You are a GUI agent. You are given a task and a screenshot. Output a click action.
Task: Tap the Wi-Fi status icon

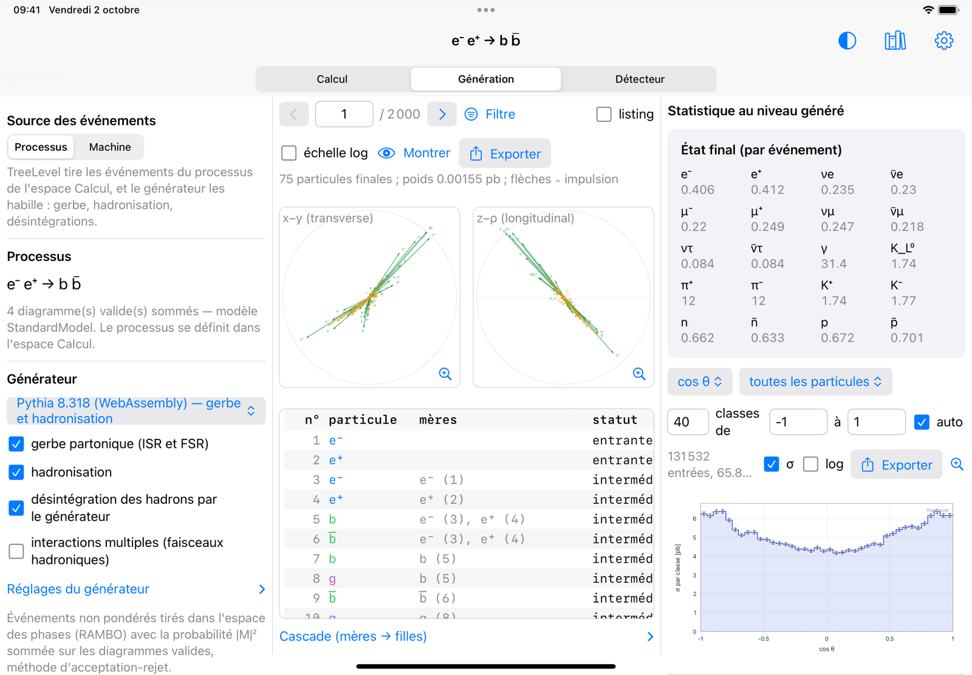(928, 10)
